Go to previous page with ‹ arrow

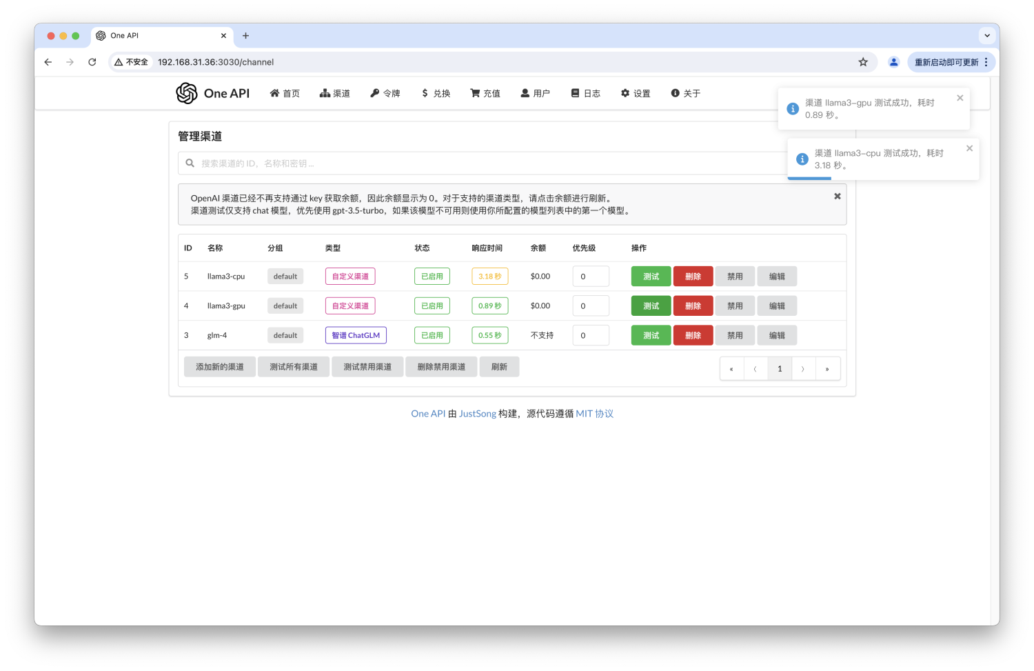coord(756,369)
